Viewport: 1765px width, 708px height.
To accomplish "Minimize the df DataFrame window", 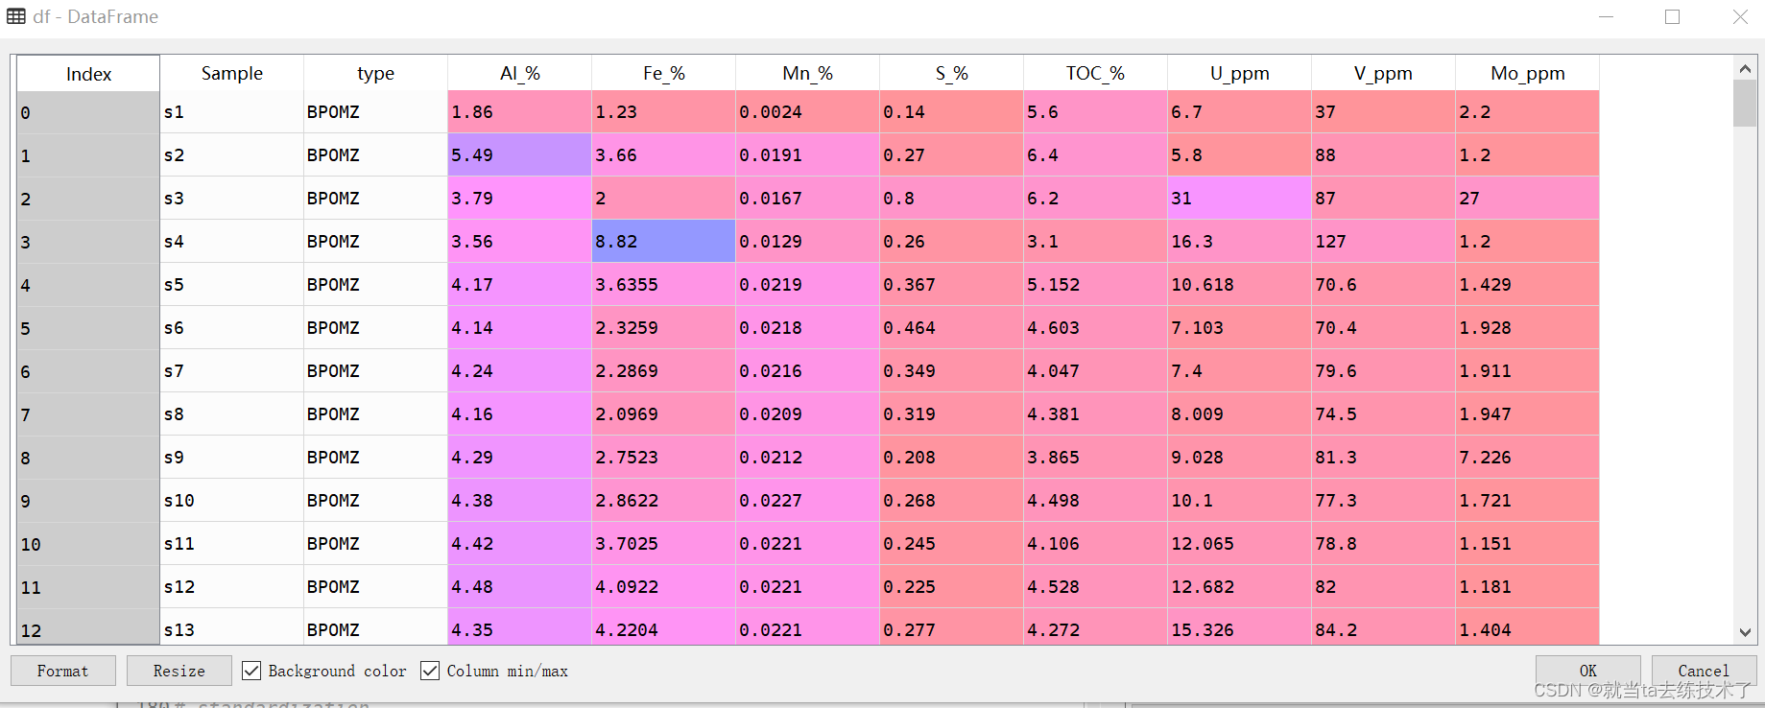I will click(1607, 16).
